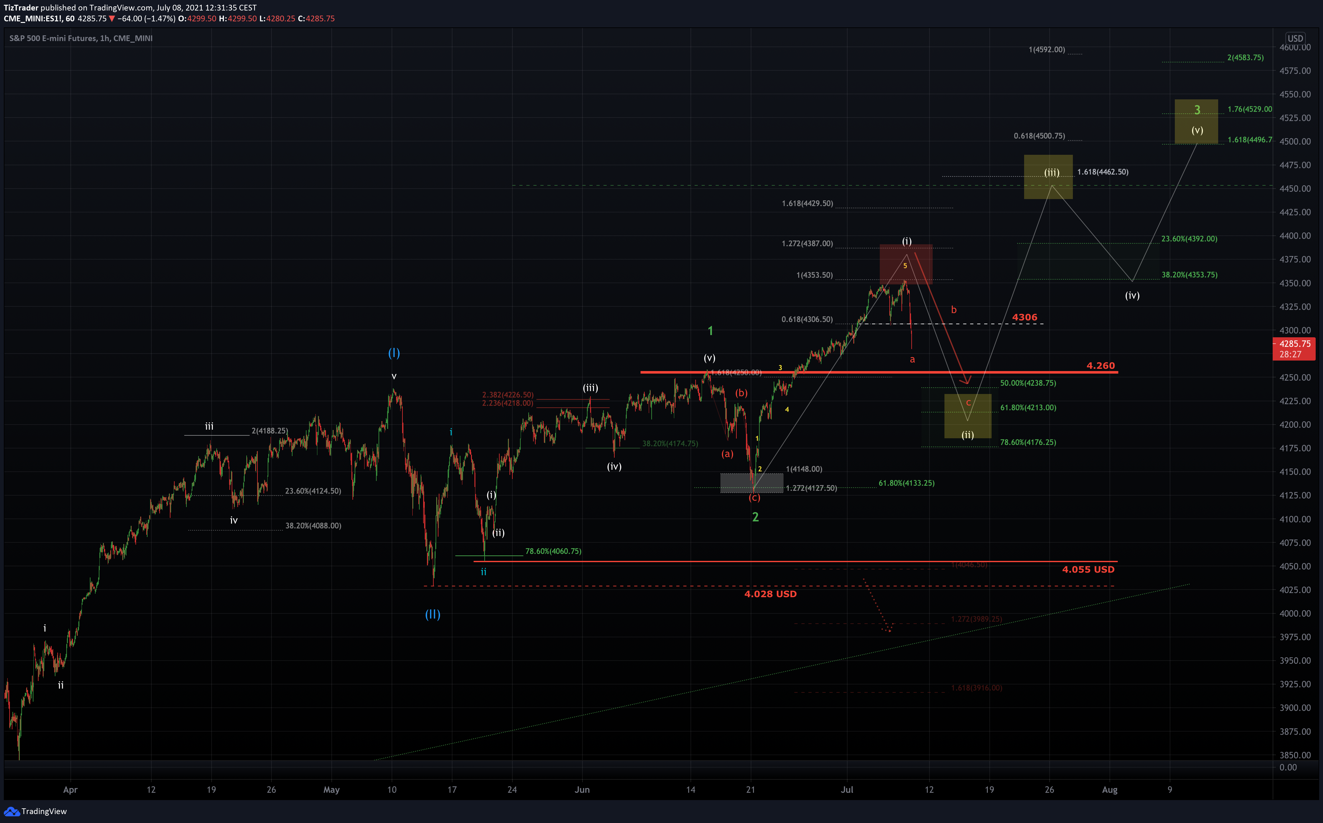Click the USD currency label button
This screenshot has width=1323, height=823.
[x=1295, y=38]
